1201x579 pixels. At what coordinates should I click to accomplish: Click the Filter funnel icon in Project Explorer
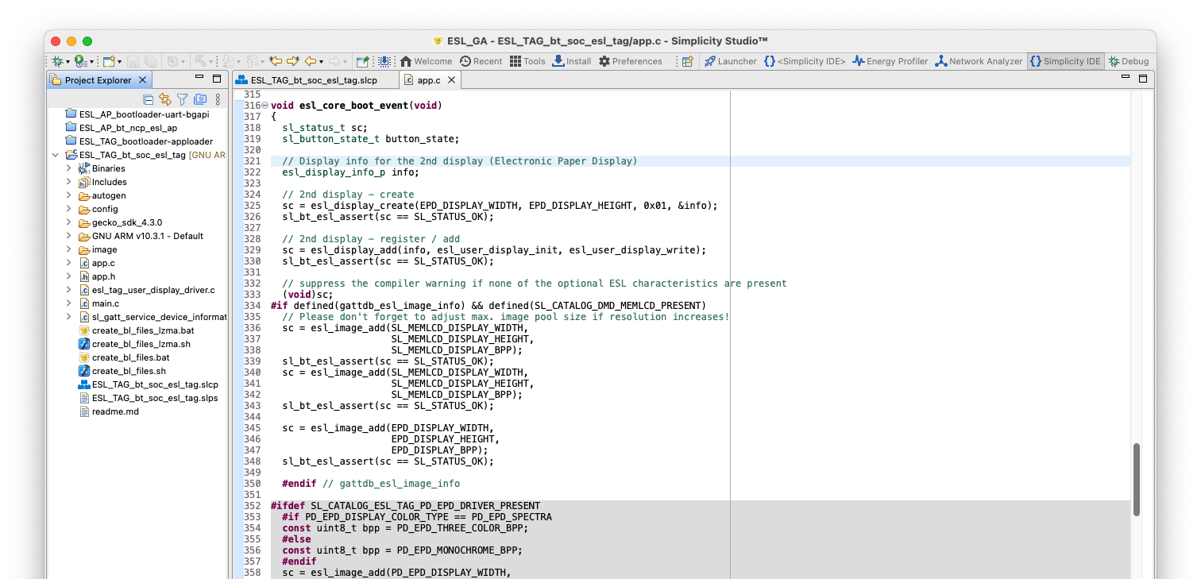pos(182,99)
